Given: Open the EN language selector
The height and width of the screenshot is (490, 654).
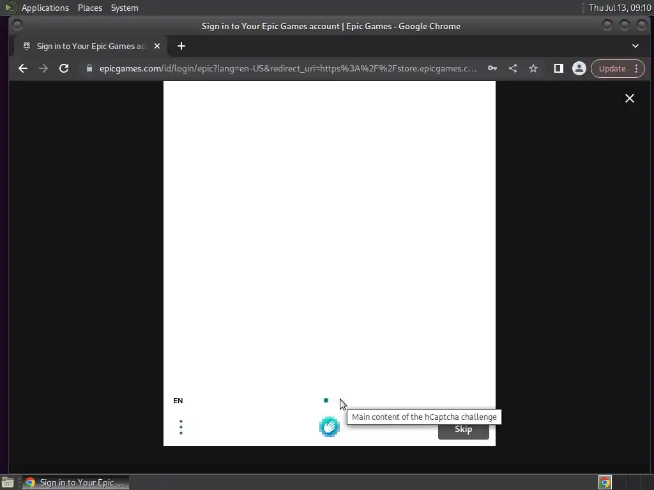Looking at the screenshot, I should (x=178, y=401).
